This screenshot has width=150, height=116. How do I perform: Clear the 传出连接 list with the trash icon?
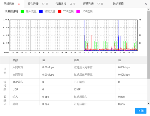coord(74,4)
